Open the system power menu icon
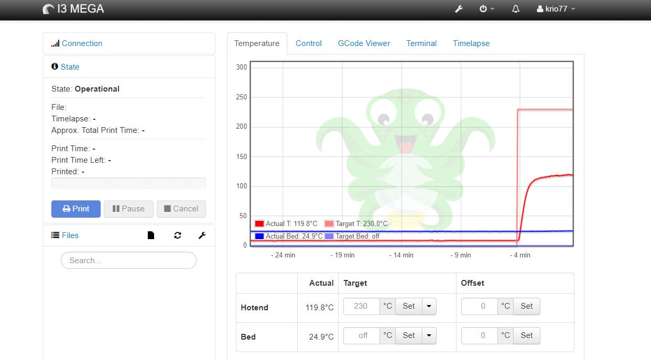Screen dimensions: 651x360 click(x=487, y=9)
